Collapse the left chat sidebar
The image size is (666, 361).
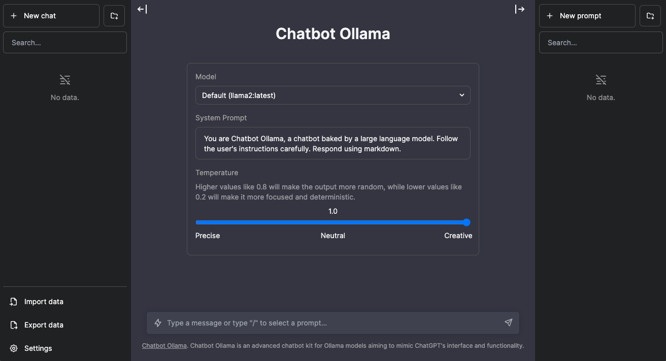(142, 9)
